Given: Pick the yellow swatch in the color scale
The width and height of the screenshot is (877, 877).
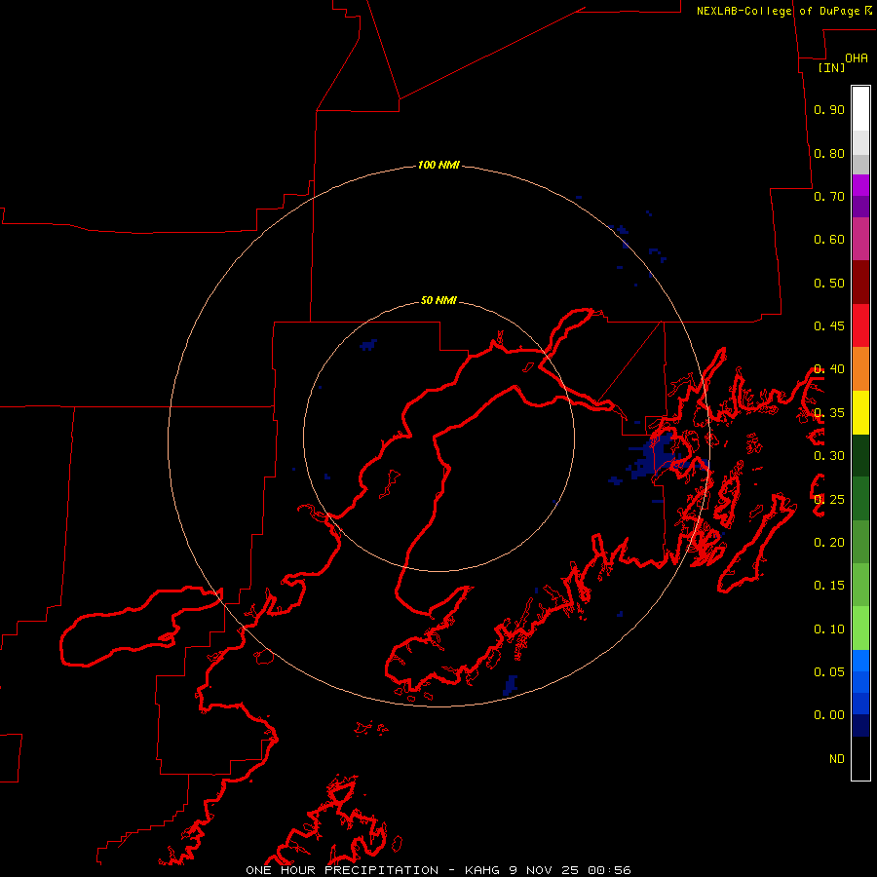Looking at the screenshot, I should pos(860,412).
